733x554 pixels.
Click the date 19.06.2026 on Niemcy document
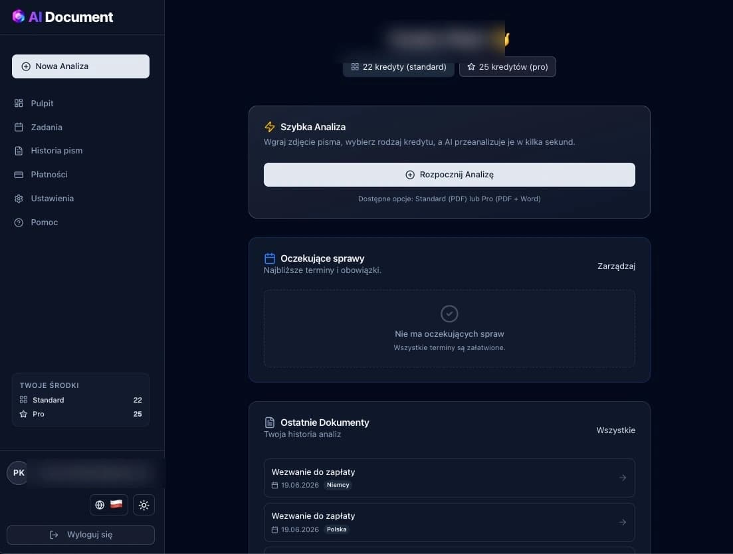[300, 486]
